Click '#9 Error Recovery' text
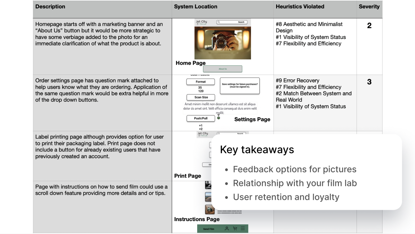Screen dimensions: 415x234 coord(297,81)
